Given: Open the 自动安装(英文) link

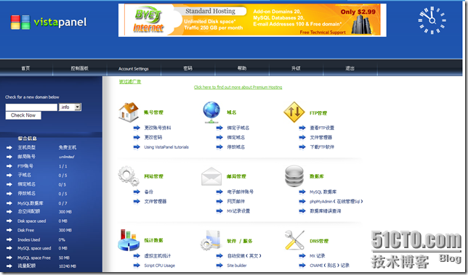Looking at the screenshot, I should pyautogui.click(x=244, y=255).
